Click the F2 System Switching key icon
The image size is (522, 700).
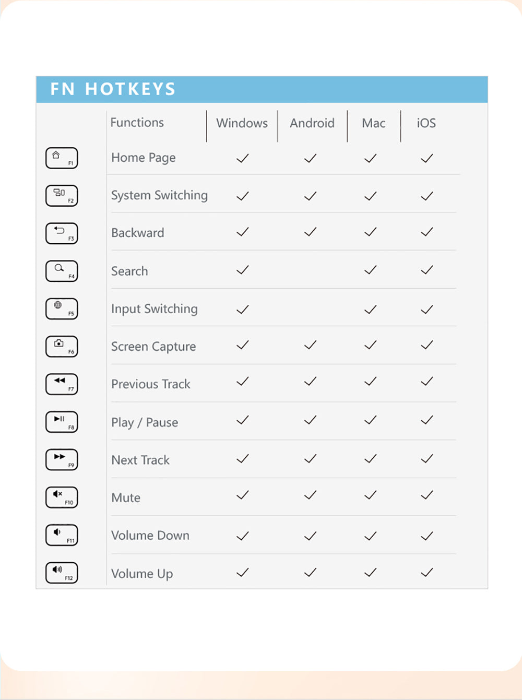[62, 196]
